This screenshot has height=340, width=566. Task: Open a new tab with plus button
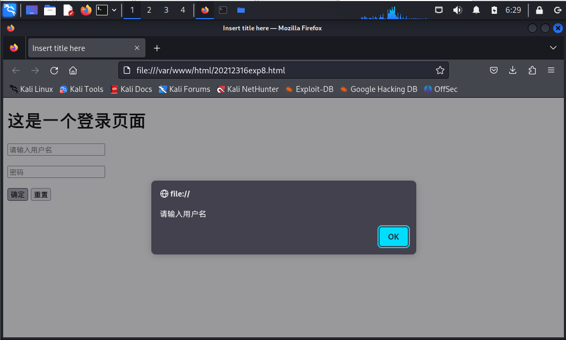(x=157, y=48)
